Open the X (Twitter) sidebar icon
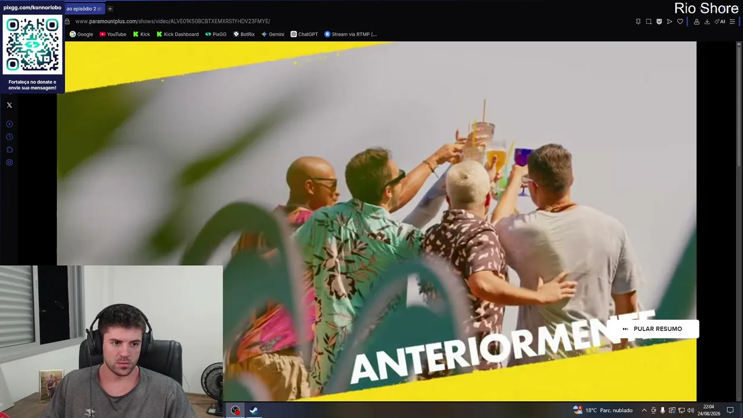Screen dimensions: 743x418 point(9,105)
